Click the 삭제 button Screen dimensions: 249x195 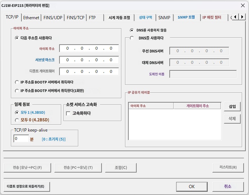pyautogui.click(x=232, y=119)
